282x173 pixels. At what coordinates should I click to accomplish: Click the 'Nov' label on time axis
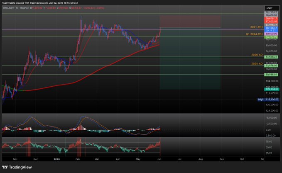tap(15, 159)
